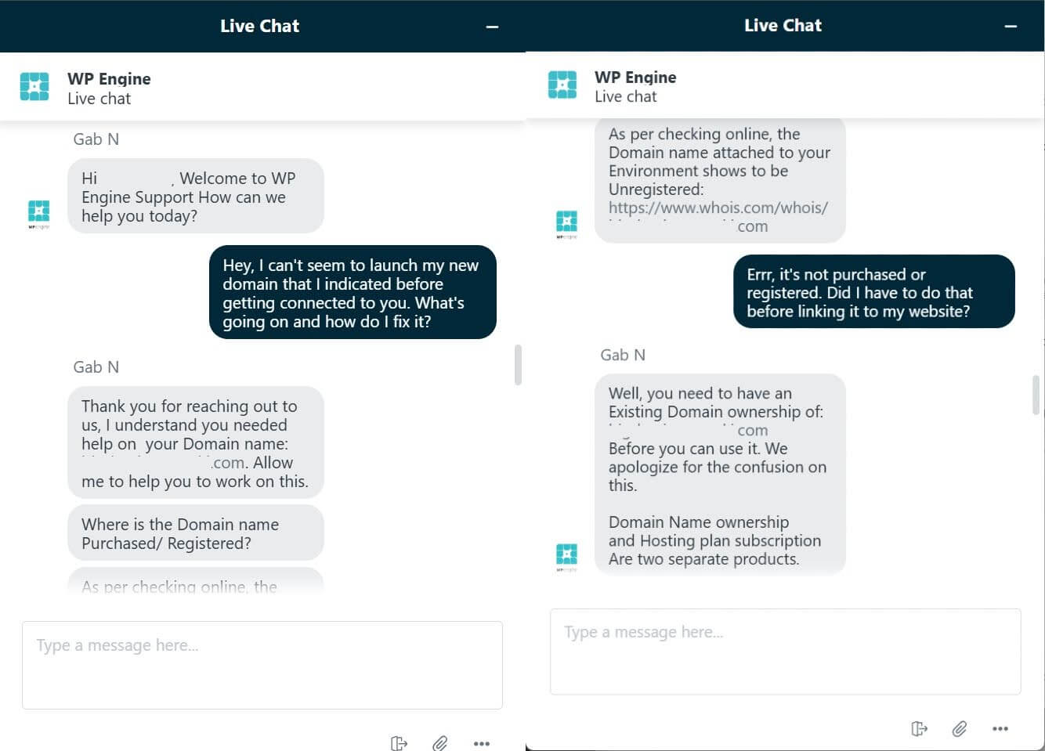Attach a file in the right chat
The height and width of the screenshot is (751, 1045).
960,729
